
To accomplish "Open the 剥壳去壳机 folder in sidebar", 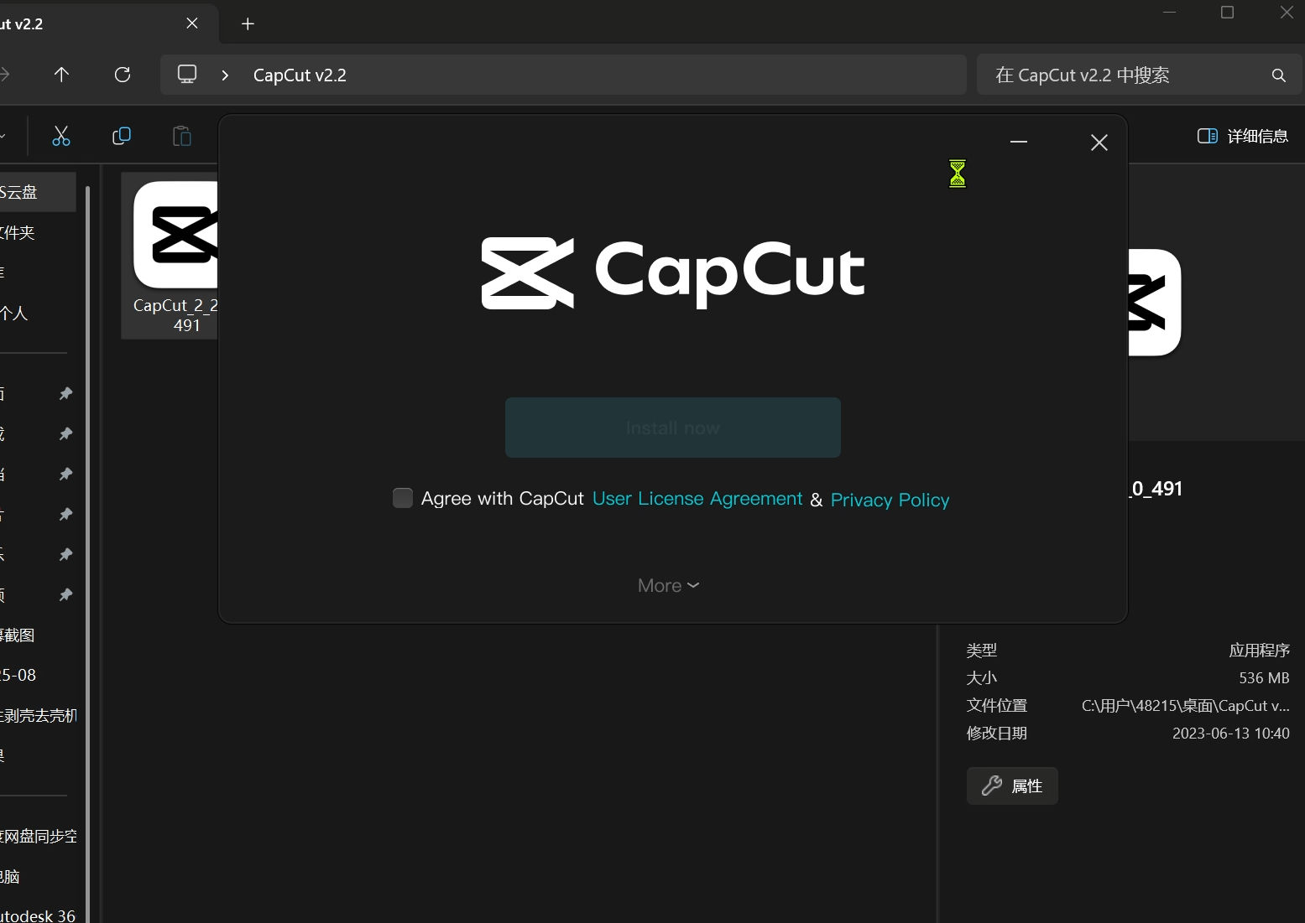I will coord(39,716).
